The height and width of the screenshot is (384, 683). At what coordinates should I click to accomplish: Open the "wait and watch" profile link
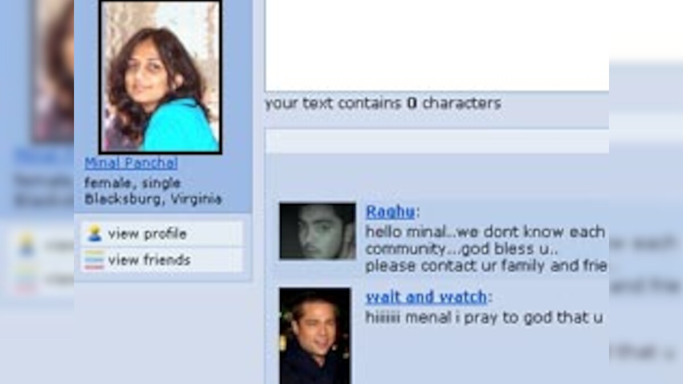tap(426, 297)
